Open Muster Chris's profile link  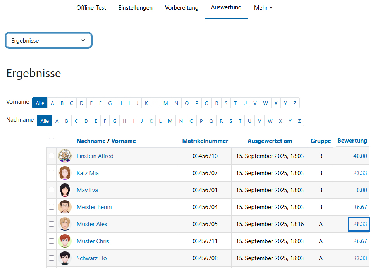93,241
